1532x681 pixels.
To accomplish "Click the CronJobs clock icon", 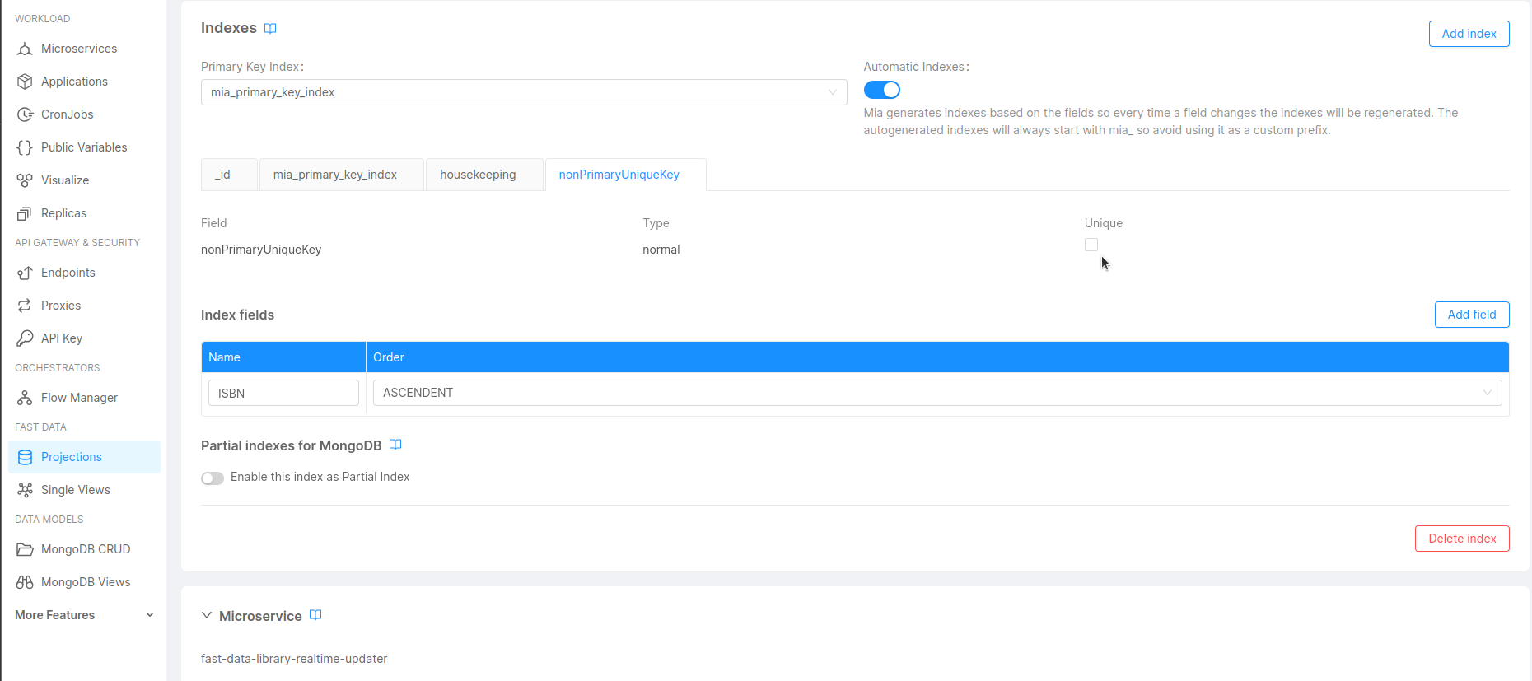I will 25,114.
